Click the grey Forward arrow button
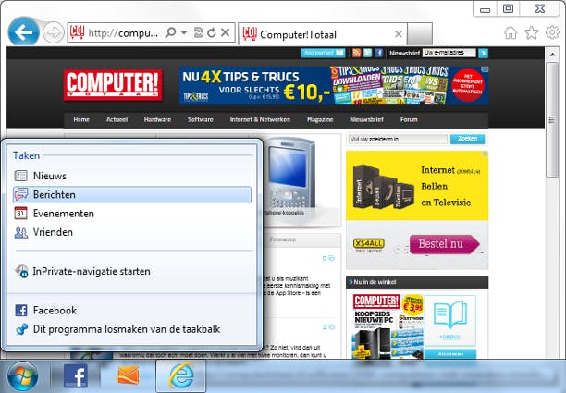 (x=54, y=33)
